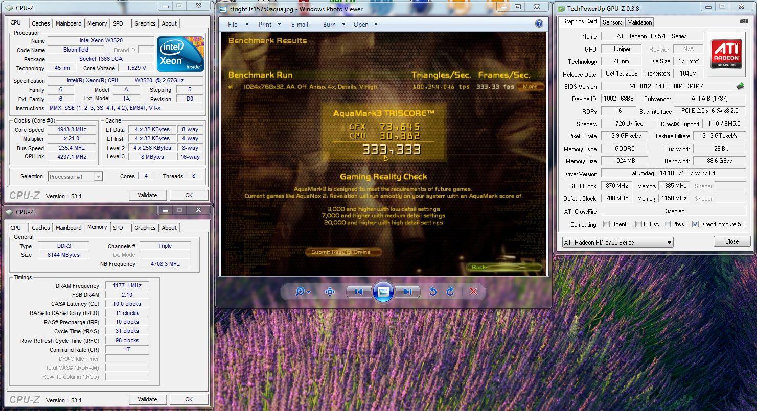Click the Photo Viewer title bar icon
Image resolution: width=757 pixels, height=411 pixels.
222,9
